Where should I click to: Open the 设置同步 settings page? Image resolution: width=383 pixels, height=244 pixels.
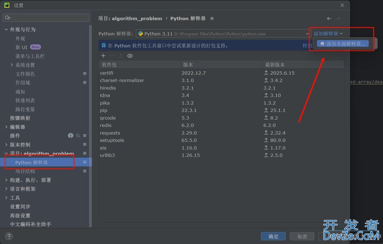coord(20,207)
